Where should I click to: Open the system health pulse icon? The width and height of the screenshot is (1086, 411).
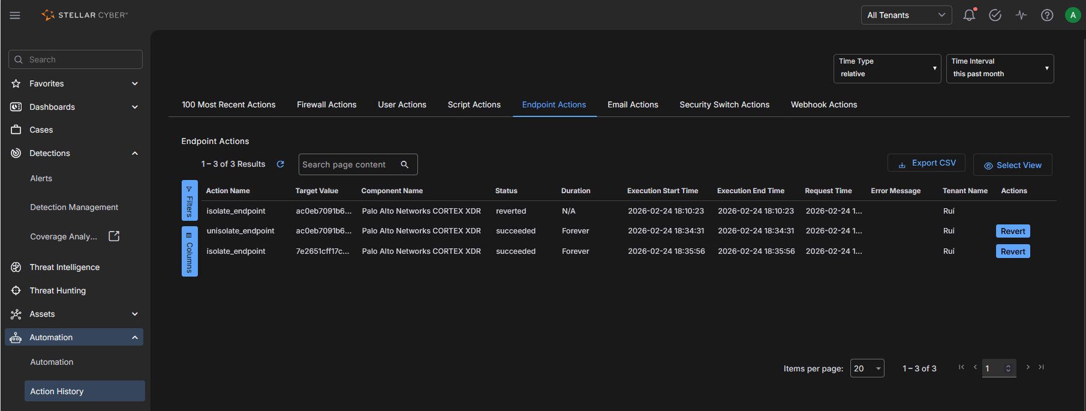tap(1021, 15)
